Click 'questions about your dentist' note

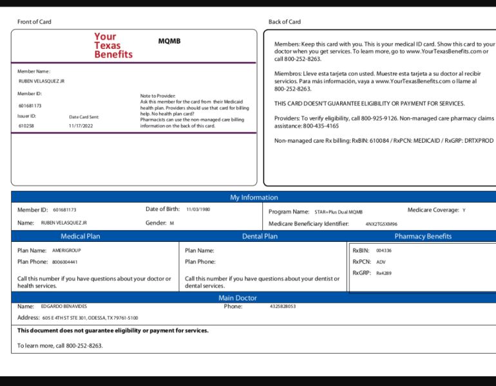tap(262, 282)
